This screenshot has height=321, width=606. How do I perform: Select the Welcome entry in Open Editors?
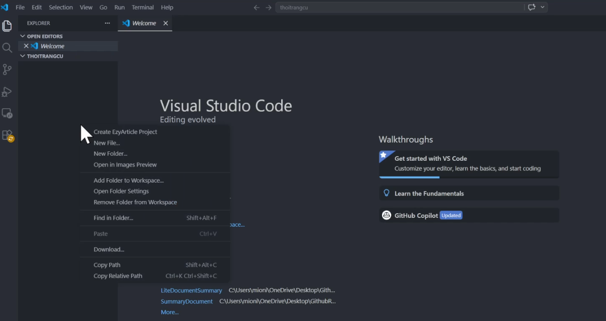[68, 46]
